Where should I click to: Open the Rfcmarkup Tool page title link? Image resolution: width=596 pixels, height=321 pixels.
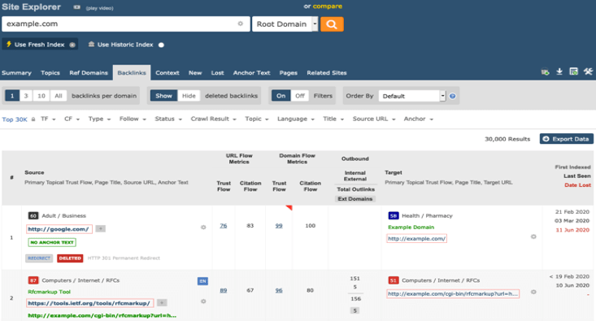click(x=49, y=292)
